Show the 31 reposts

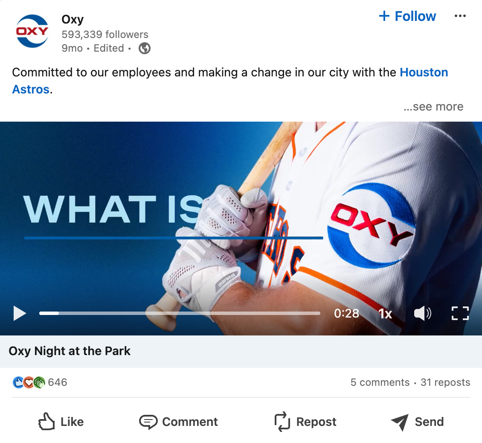(x=445, y=382)
